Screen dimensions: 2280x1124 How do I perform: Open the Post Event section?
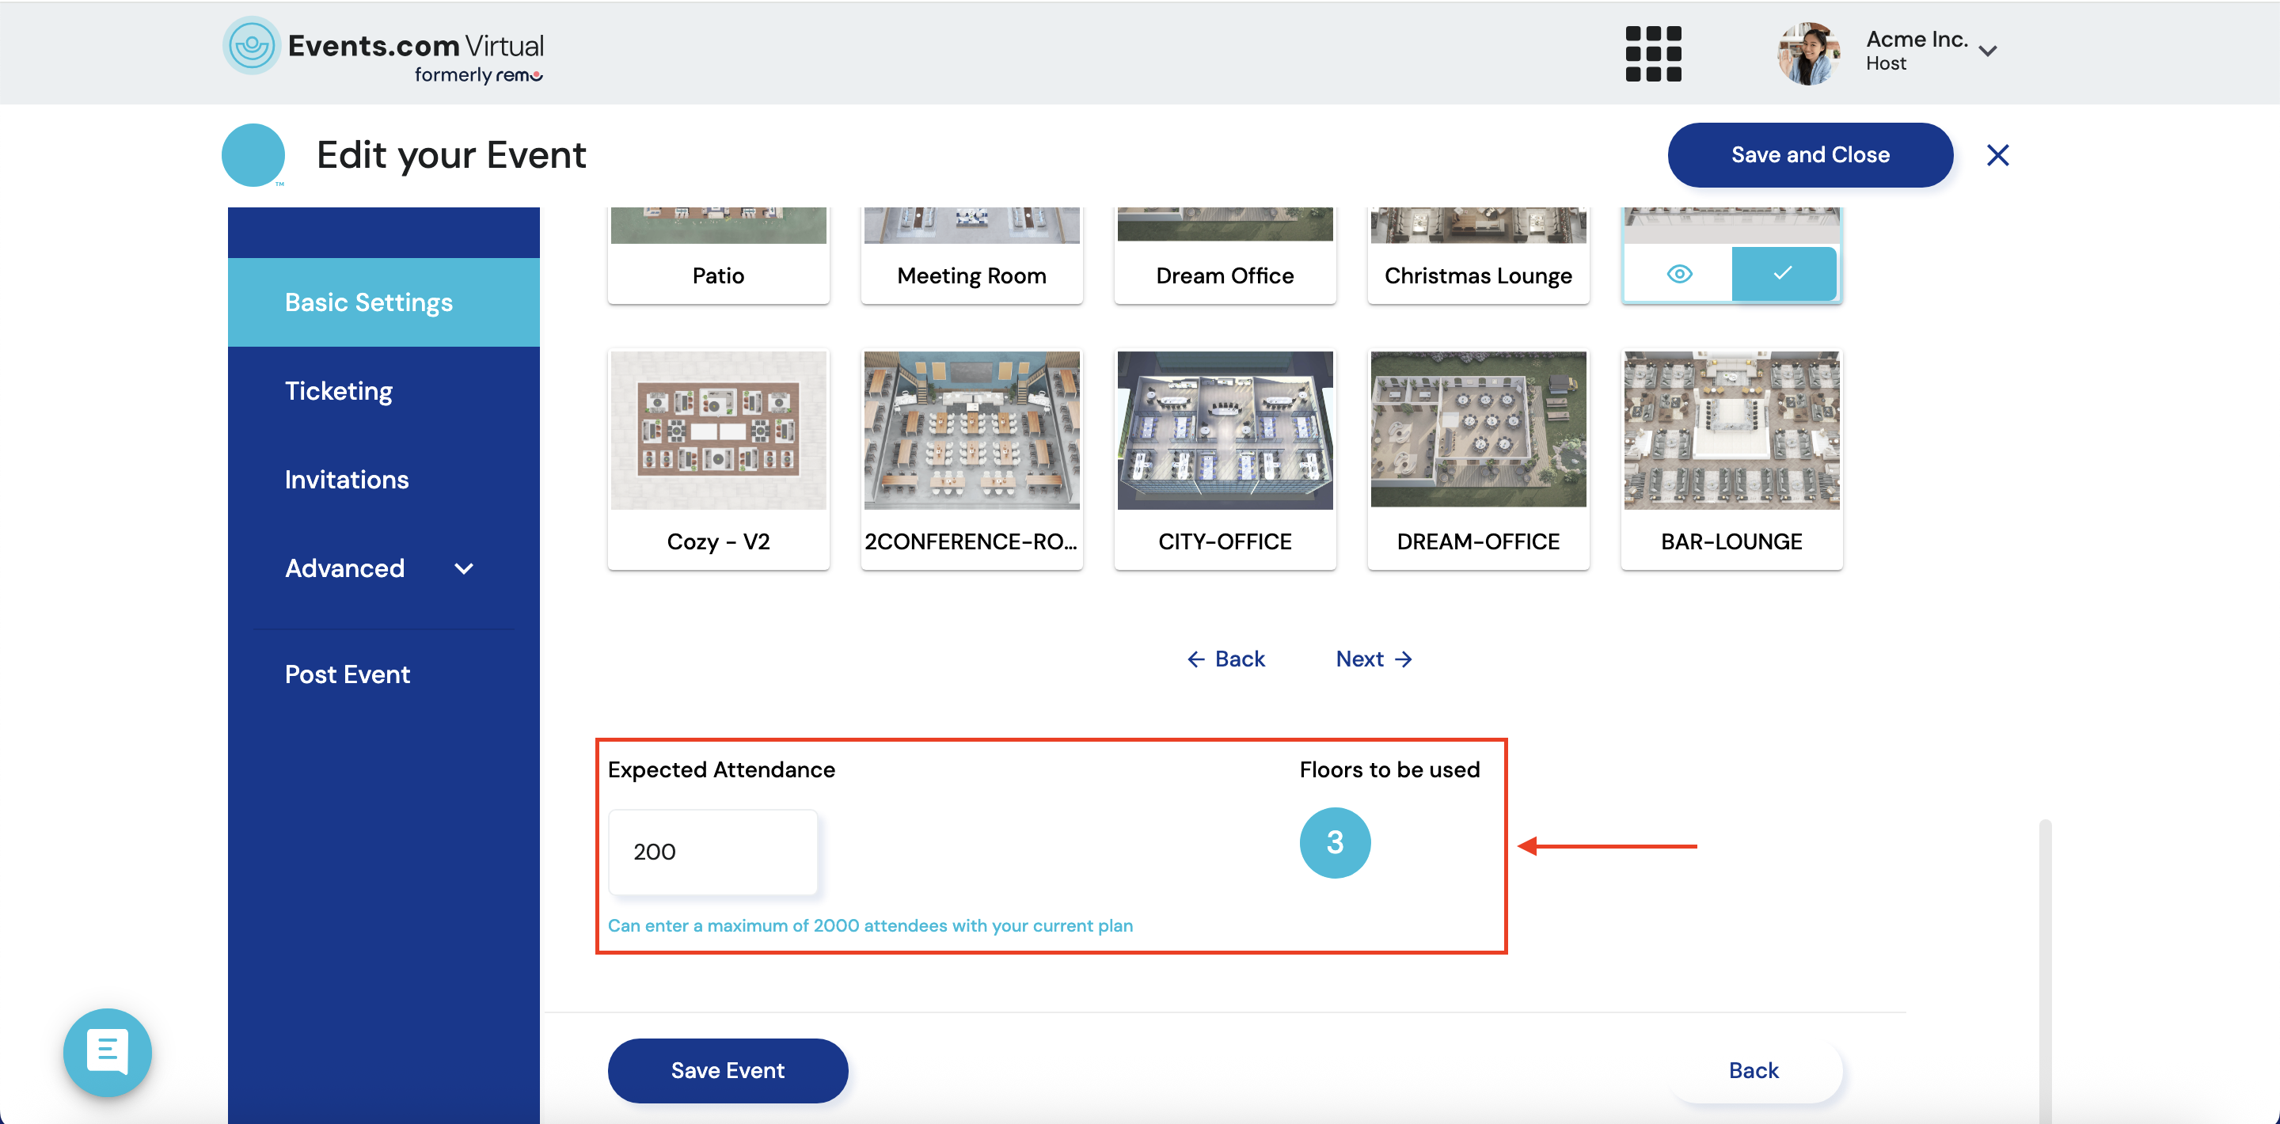[x=347, y=674]
